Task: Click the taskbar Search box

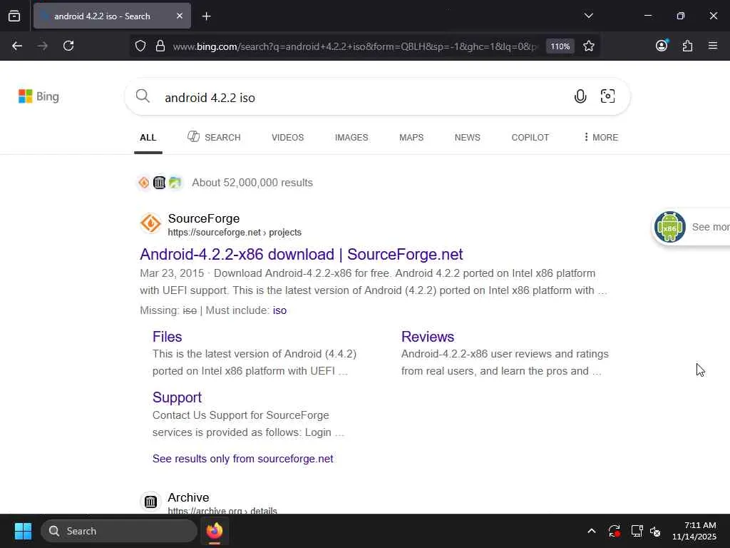Action: (x=119, y=531)
